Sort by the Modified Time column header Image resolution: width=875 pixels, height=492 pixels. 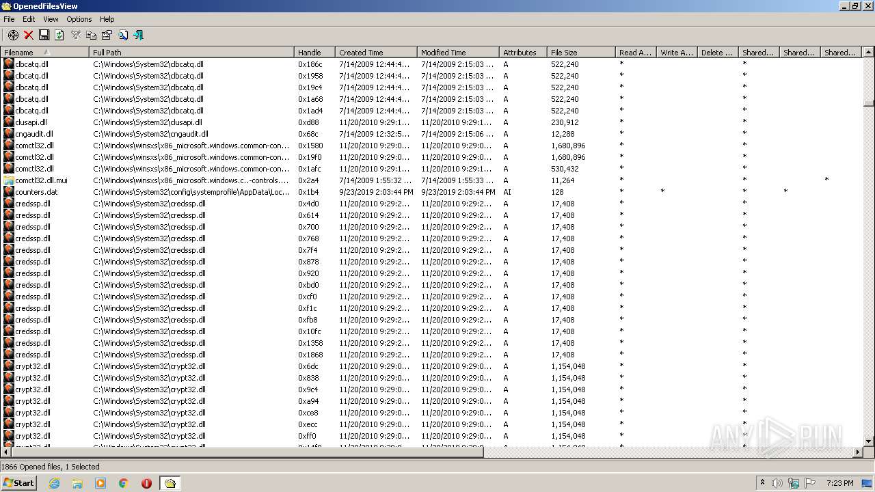click(458, 52)
